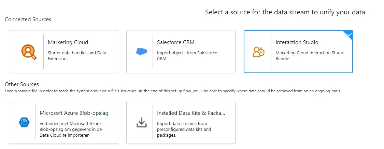The image size is (384, 149).
Task: Click the Salesforce CRM cloud icon
Action: [141, 52]
